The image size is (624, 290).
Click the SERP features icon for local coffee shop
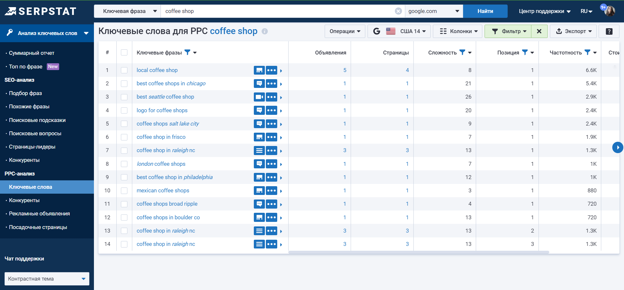tap(259, 70)
